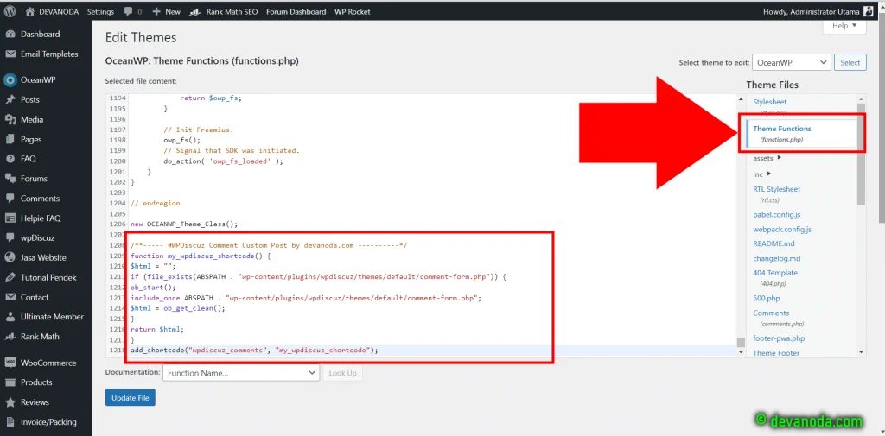Click the Select theme button
Viewport: 885px width, 436px height.
pos(850,63)
